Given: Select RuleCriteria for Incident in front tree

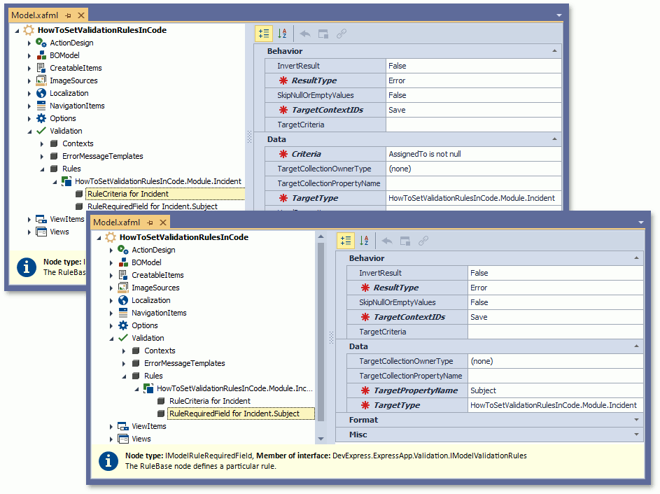Looking at the screenshot, I should click(x=209, y=401).
